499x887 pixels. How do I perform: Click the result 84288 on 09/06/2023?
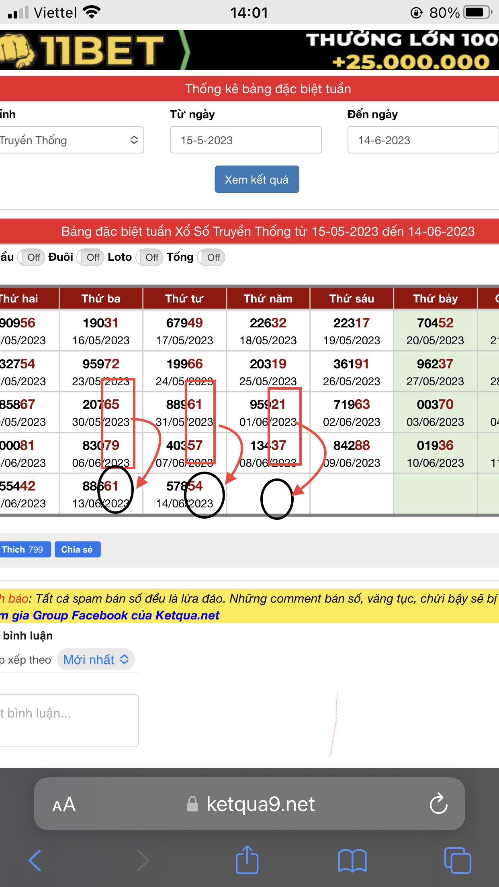click(352, 445)
